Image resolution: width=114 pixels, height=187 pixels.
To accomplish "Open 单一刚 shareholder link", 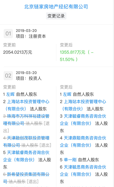I will [x=70, y=160].
